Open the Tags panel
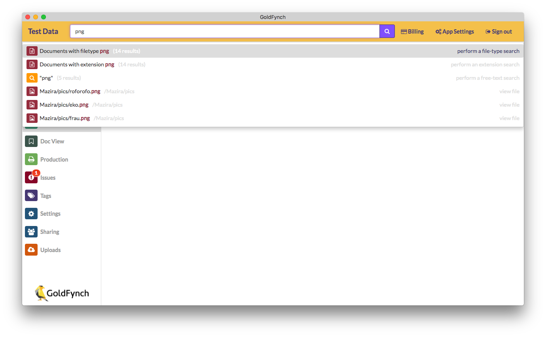Screen dimensions: 546x337 pyautogui.click(x=46, y=196)
